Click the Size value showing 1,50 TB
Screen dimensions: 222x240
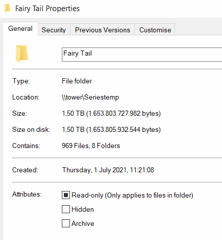tap(111, 113)
